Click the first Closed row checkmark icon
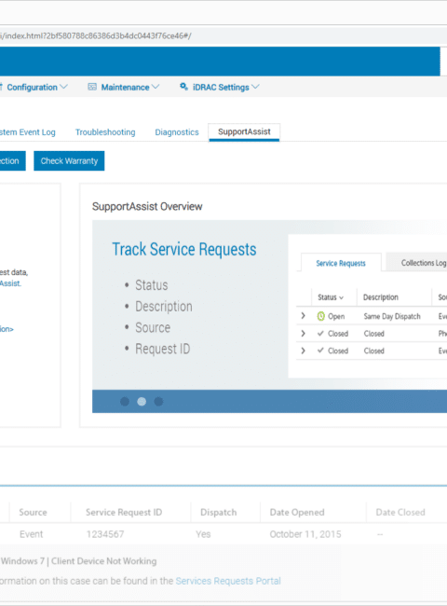 pos(320,333)
